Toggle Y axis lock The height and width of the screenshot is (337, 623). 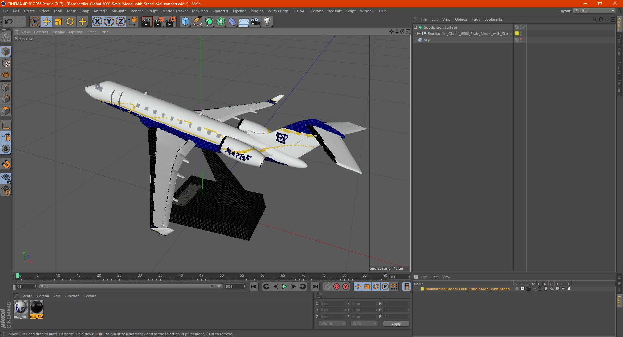pos(109,22)
